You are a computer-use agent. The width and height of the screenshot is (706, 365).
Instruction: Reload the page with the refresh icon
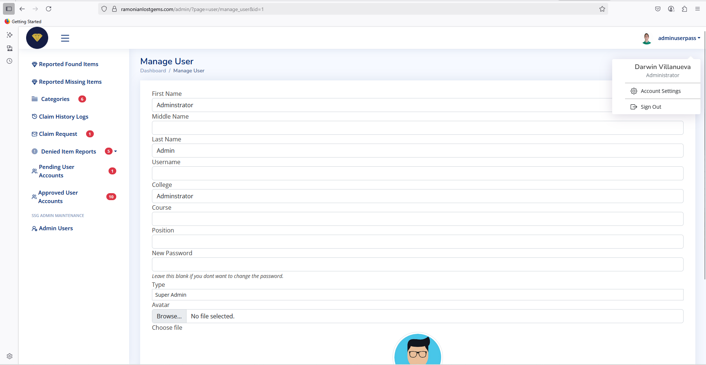point(49,9)
